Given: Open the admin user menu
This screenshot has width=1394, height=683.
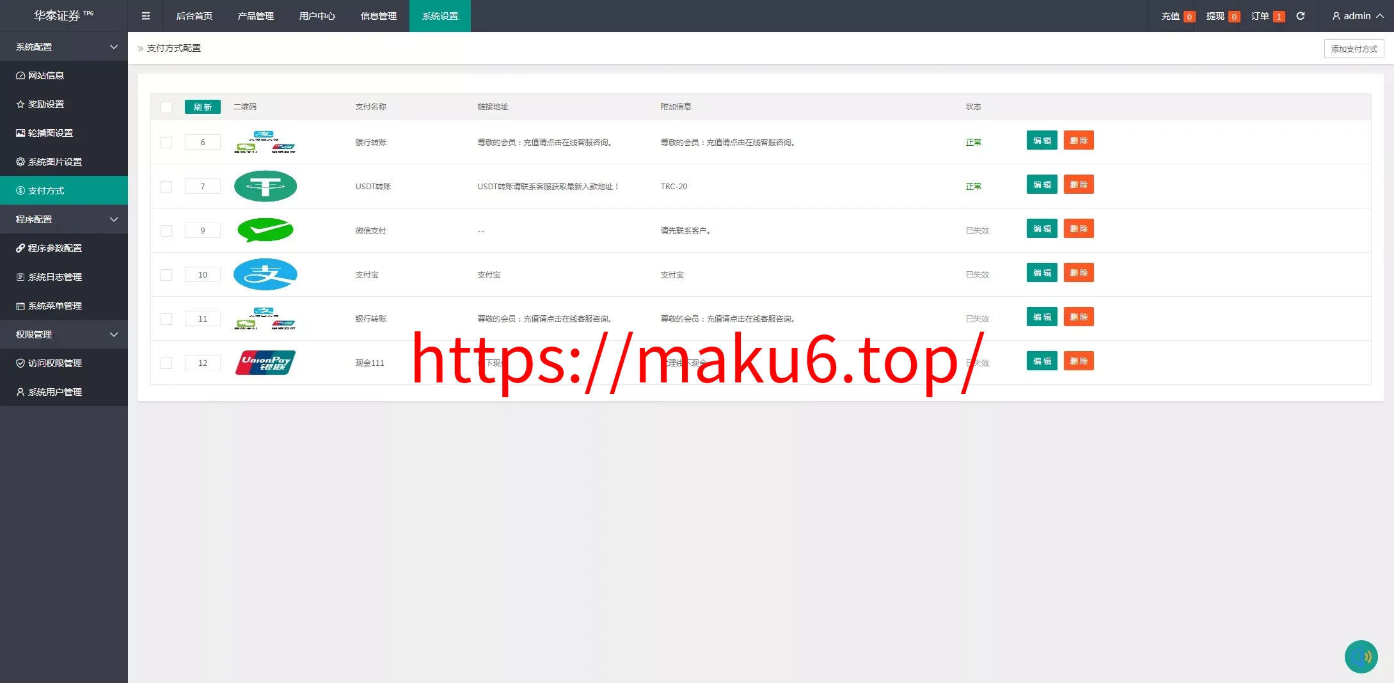Looking at the screenshot, I should (x=1358, y=16).
